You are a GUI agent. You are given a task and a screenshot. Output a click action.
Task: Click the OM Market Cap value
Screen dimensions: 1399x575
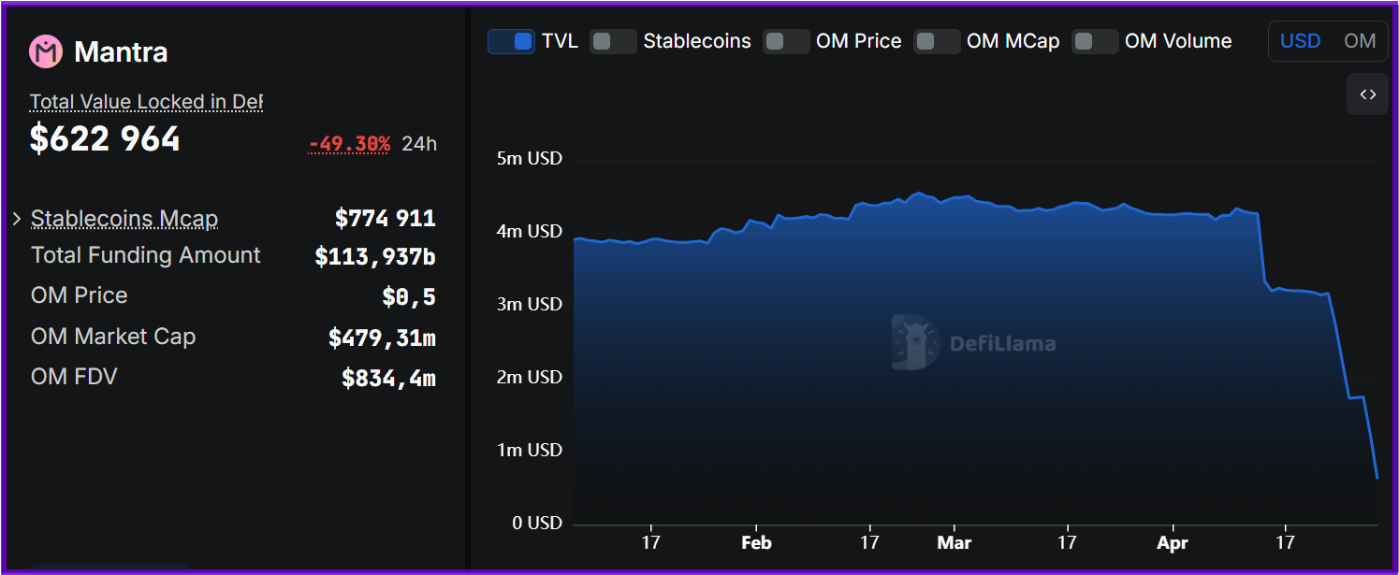click(382, 338)
